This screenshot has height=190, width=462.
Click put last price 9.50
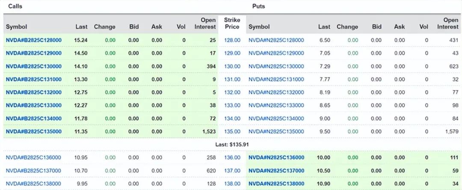tap(325, 131)
